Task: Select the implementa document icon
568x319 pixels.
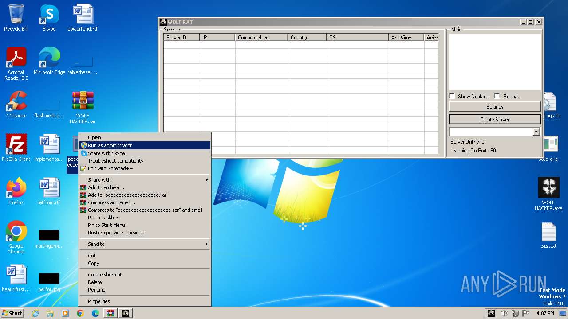Action: 49,148
